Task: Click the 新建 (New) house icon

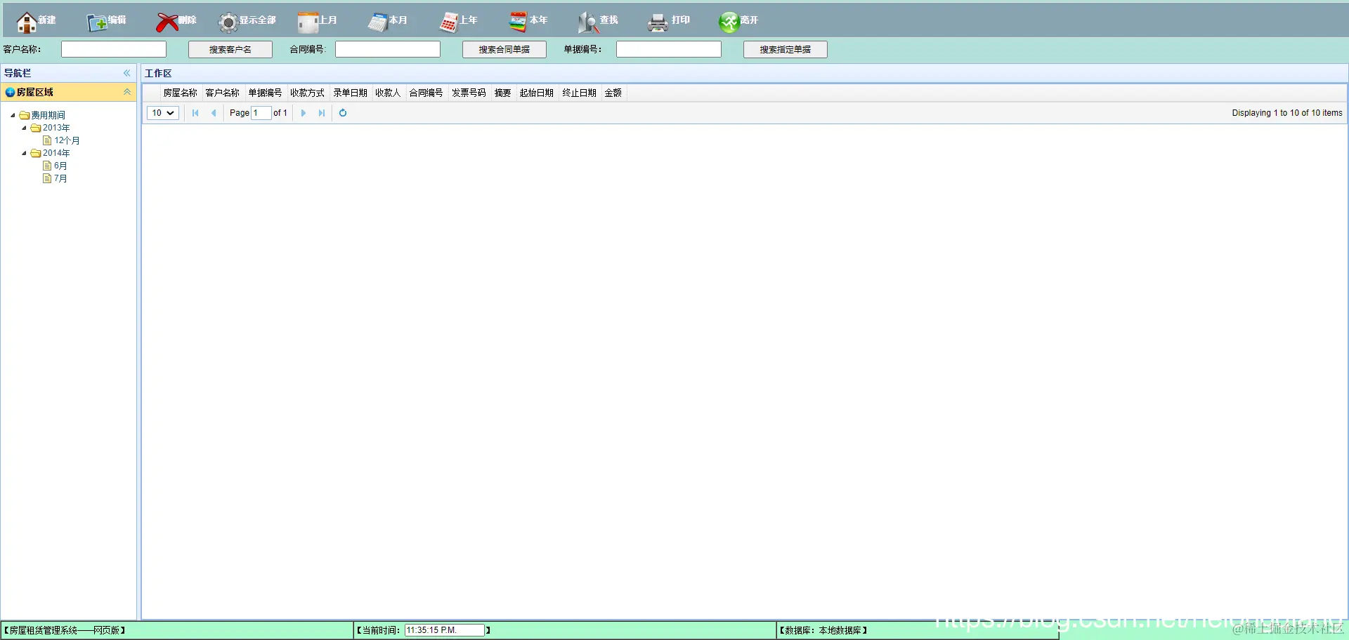Action: pyautogui.click(x=27, y=22)
